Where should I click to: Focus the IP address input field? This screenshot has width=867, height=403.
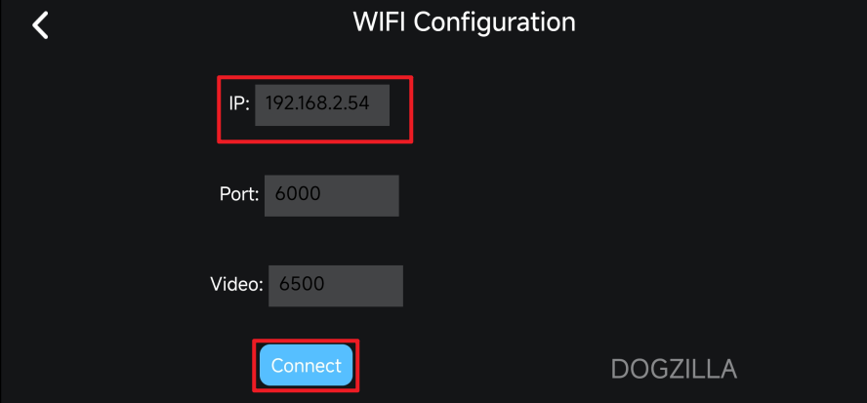(322, 105)
